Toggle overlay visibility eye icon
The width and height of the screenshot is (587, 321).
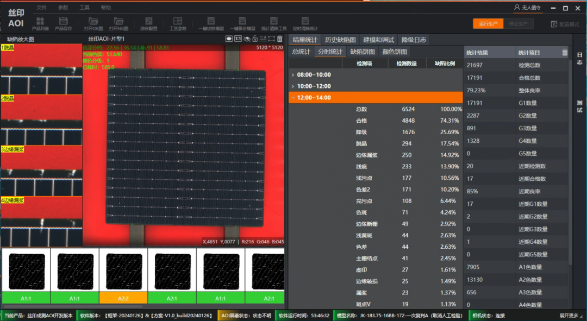click(x=247, y=39)
